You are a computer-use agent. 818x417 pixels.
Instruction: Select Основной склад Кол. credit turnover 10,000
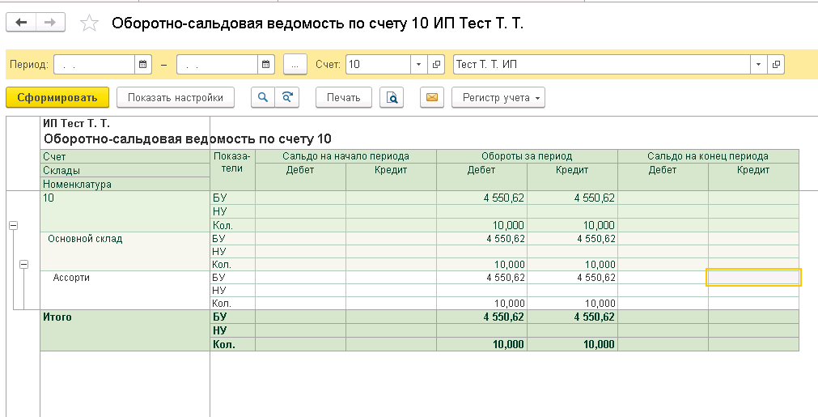click(x=572, y=264)
